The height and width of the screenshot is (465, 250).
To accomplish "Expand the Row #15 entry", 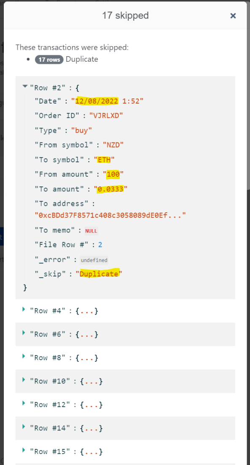I will (x=24, y=450).
